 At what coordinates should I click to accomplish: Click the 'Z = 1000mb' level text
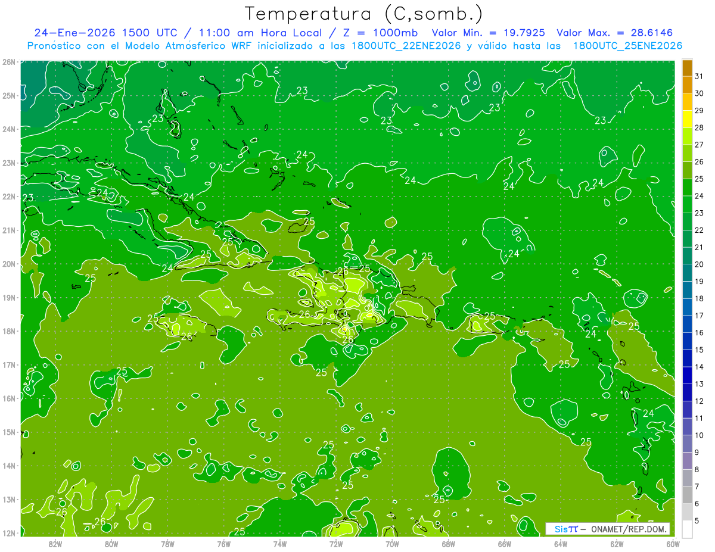(x=378, y=33)
